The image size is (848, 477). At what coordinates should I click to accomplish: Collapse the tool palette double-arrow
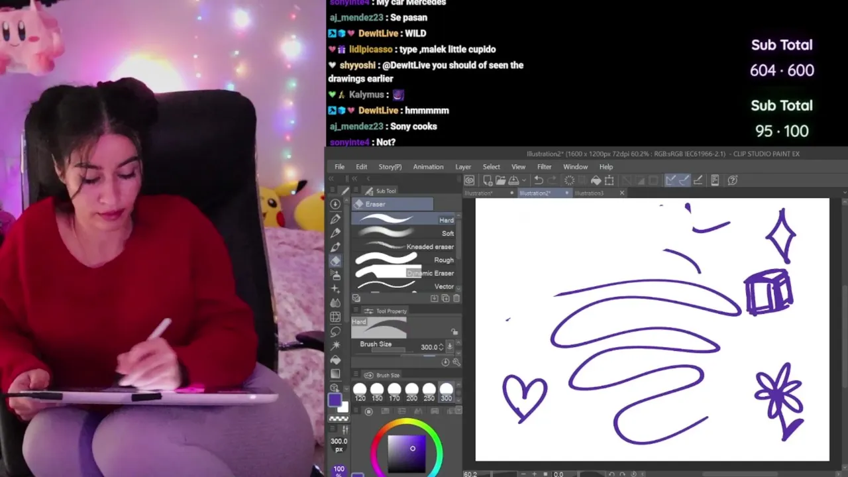coord(331,179)
